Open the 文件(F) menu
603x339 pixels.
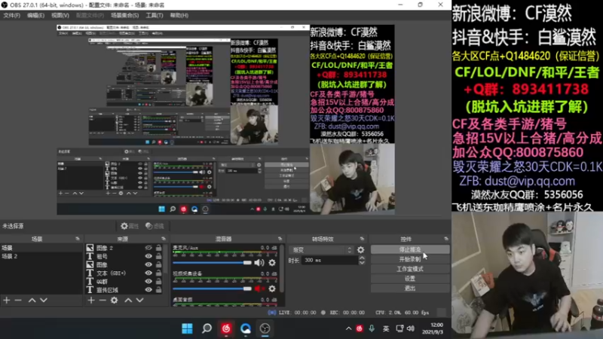point(11,15)
